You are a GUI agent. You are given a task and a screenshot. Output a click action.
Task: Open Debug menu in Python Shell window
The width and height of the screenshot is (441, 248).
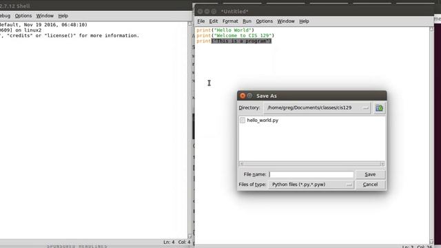point(5,16)
